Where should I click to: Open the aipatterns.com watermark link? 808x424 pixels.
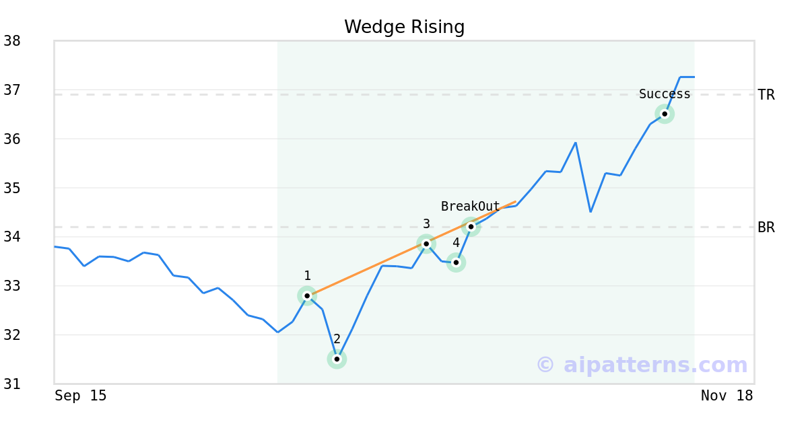point(642,365)
